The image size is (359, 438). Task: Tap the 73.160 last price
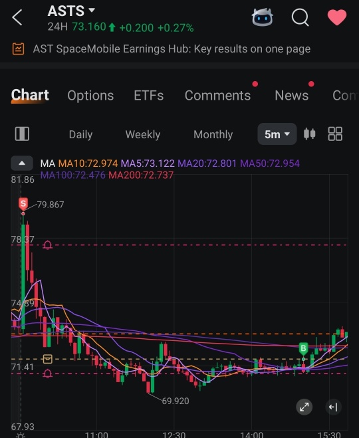click(89, 27)
